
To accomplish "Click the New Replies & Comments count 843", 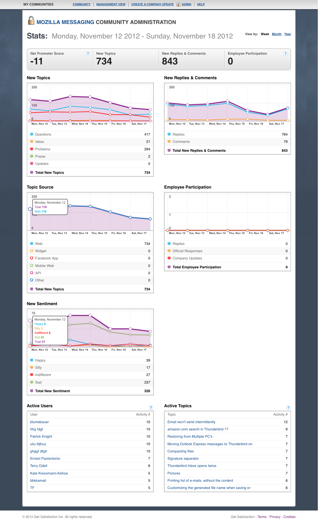I will (170, 61).
